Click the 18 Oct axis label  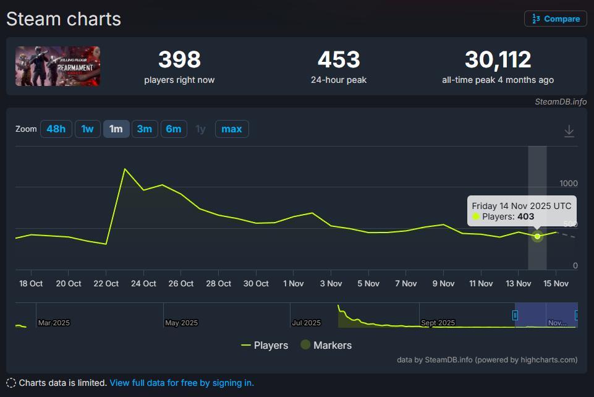click(x=31, y=283)
